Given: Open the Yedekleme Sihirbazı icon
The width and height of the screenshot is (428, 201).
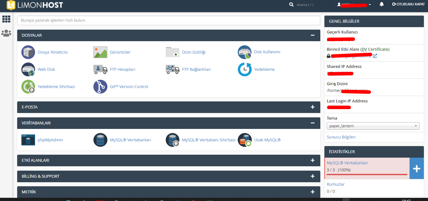Looking at the screenshot, I should pyautogui.click(x=28, y=86).
